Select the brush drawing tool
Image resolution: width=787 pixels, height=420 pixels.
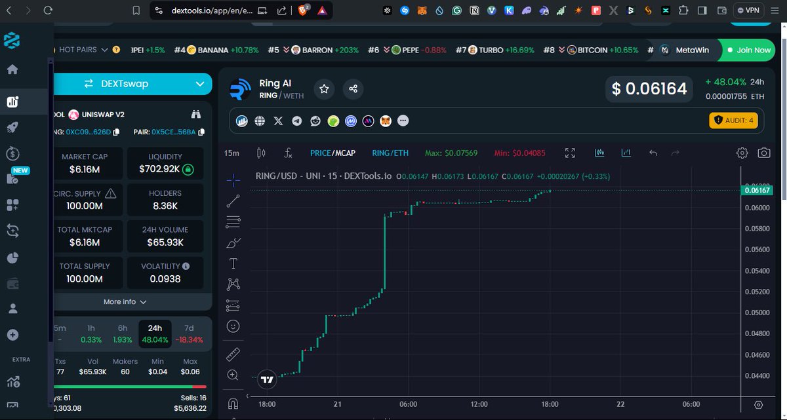tap(233, 243)
